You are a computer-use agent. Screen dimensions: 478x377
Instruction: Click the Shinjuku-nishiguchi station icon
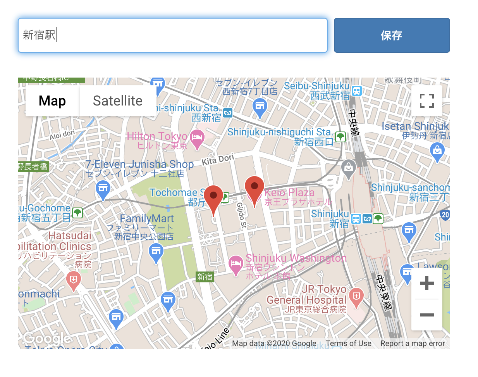tap(340, 137)
